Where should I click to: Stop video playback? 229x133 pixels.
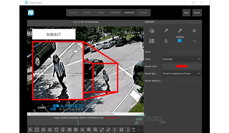37,130
